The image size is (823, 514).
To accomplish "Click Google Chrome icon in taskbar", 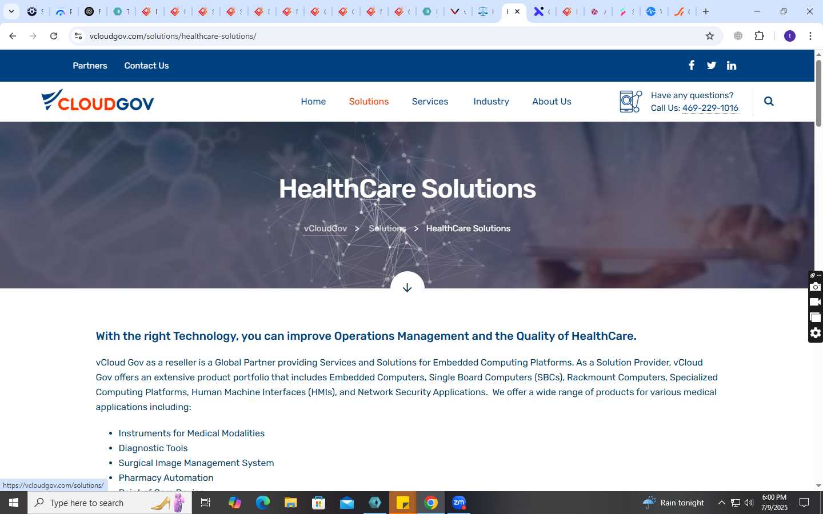I will 431,503.
